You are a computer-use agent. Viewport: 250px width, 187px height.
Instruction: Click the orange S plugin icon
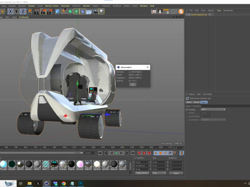click(x=181, y=11)
